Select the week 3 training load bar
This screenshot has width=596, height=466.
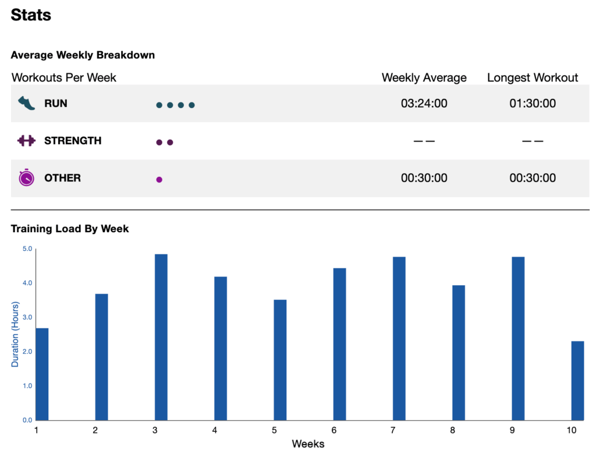click(x=161, y=337)
